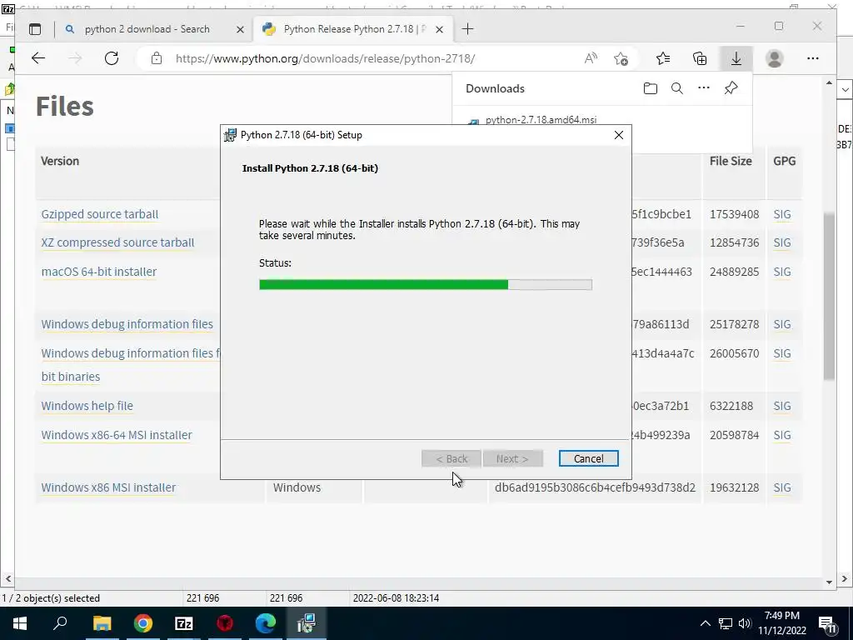Toggle Read aloud icon in address bar
This screenshot has height=640, width=853.
pyautogui.click(x=591, y=58)
